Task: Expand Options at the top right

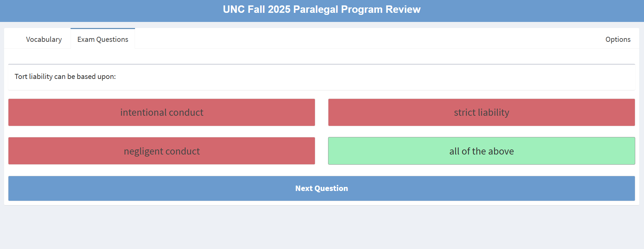Action: 618,39
